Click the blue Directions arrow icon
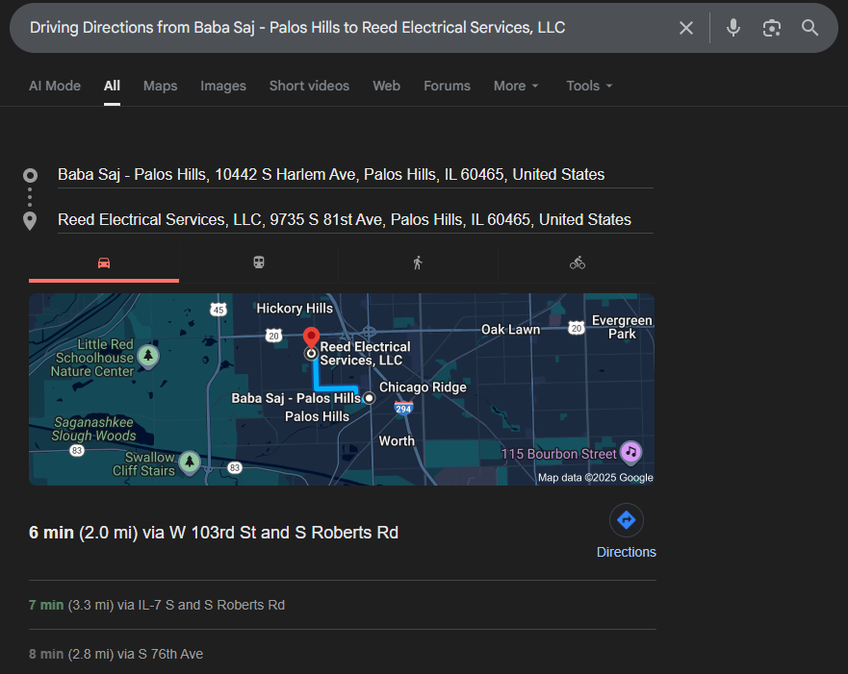Image resolution: width=848 pixels, height=674 pixels. (626, 520)
